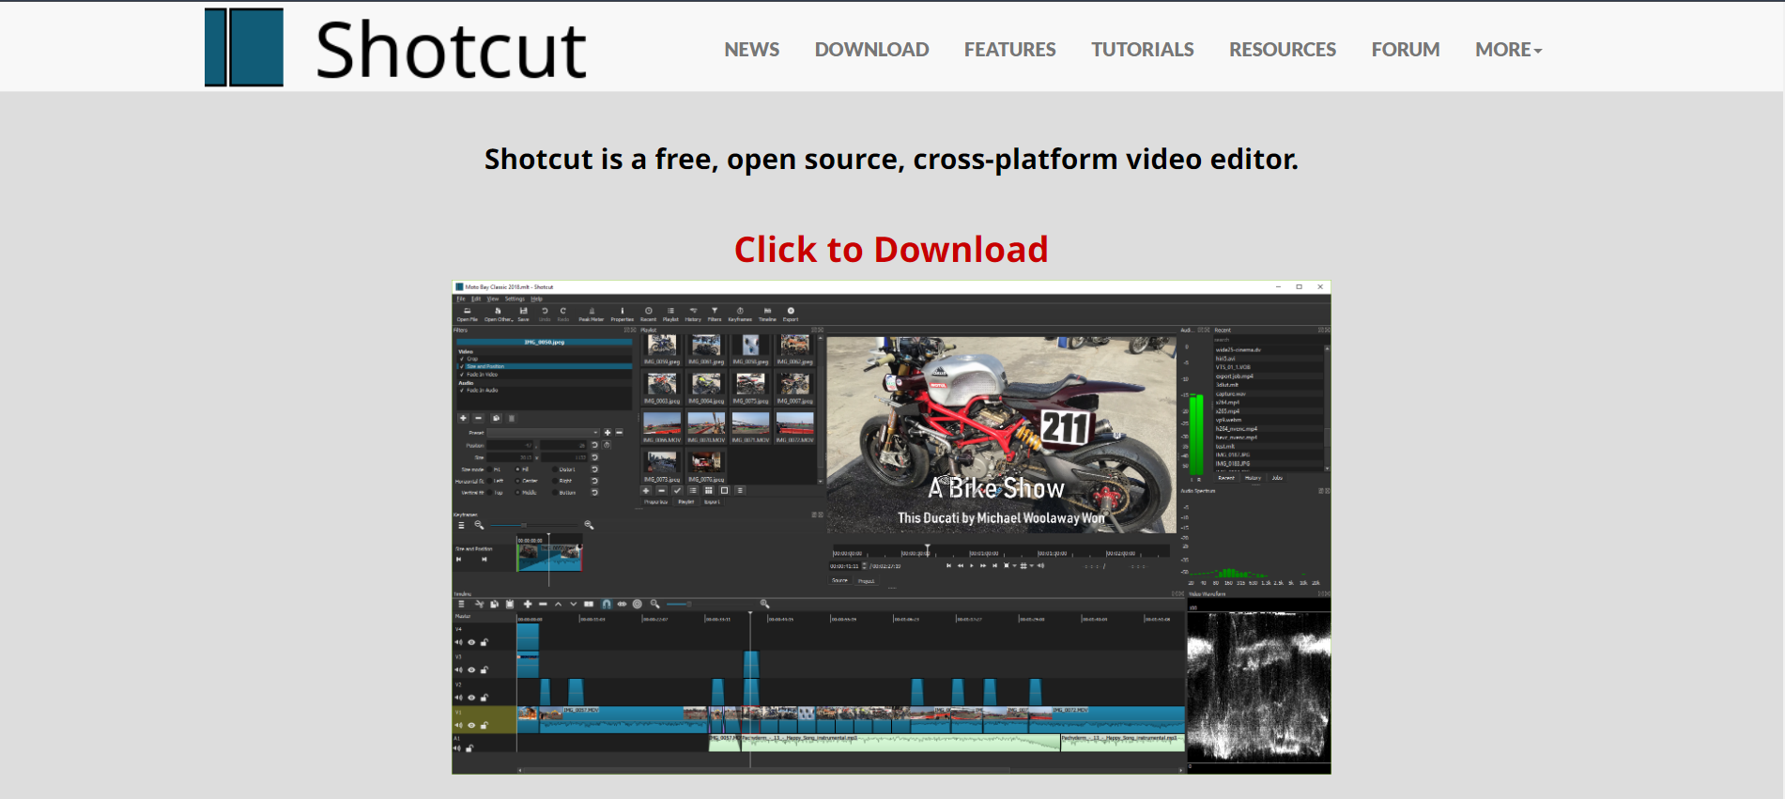Open the RESOURCES navigation link

coord(1282,49)
